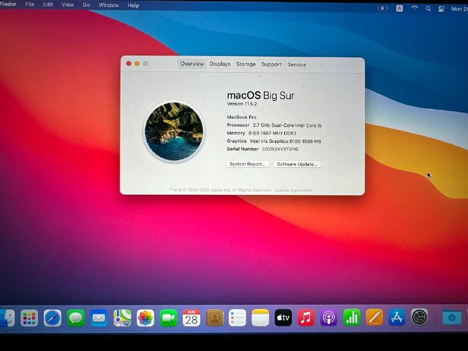Open the Go menu
Image resolution: width=468 pixels, height=351 pixels.
point(86,5)
